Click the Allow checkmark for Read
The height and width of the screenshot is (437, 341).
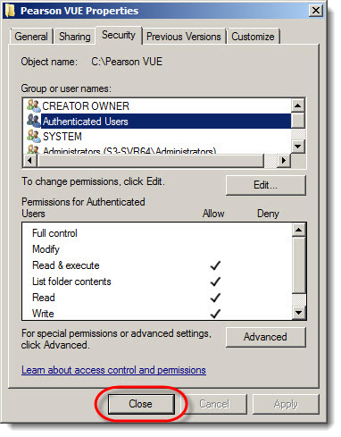(215, 298)
